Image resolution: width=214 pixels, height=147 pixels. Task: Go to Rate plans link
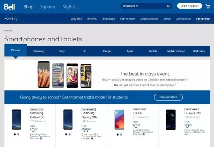[x=108, y=19]
